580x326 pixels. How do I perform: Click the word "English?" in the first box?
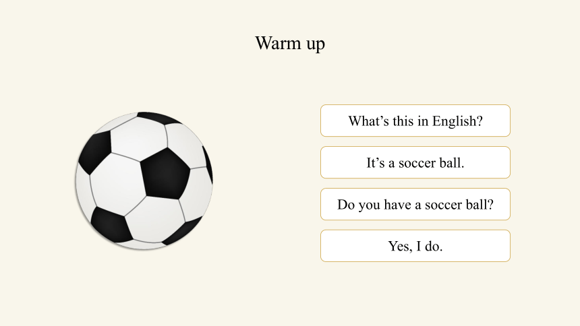(457, 121)
